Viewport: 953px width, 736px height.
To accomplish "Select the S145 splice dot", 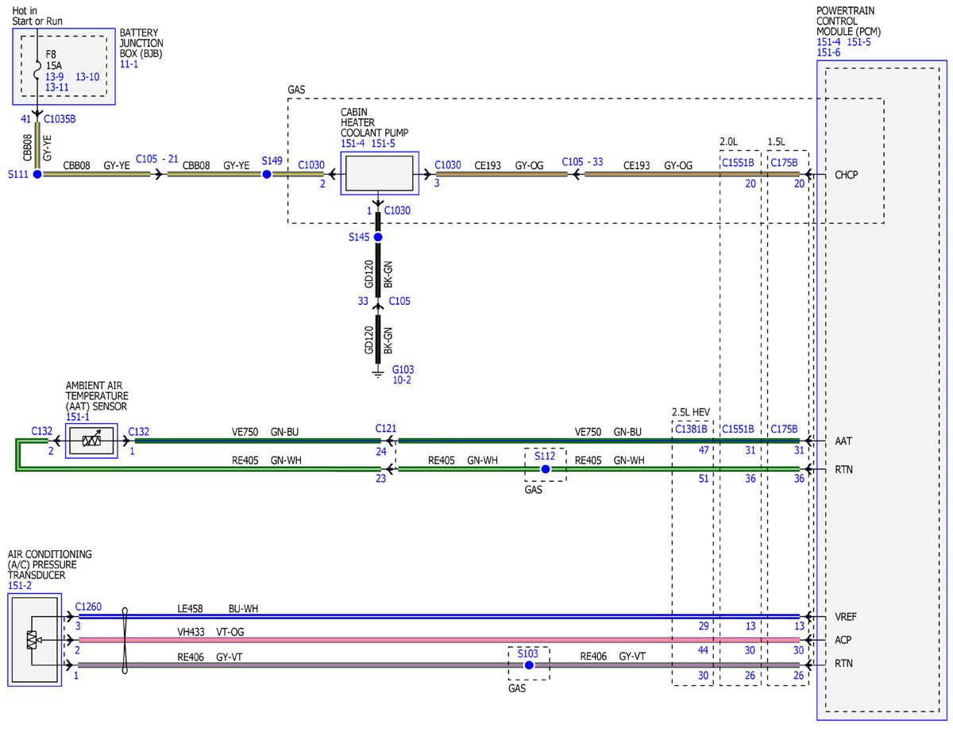I will (378, 237).
